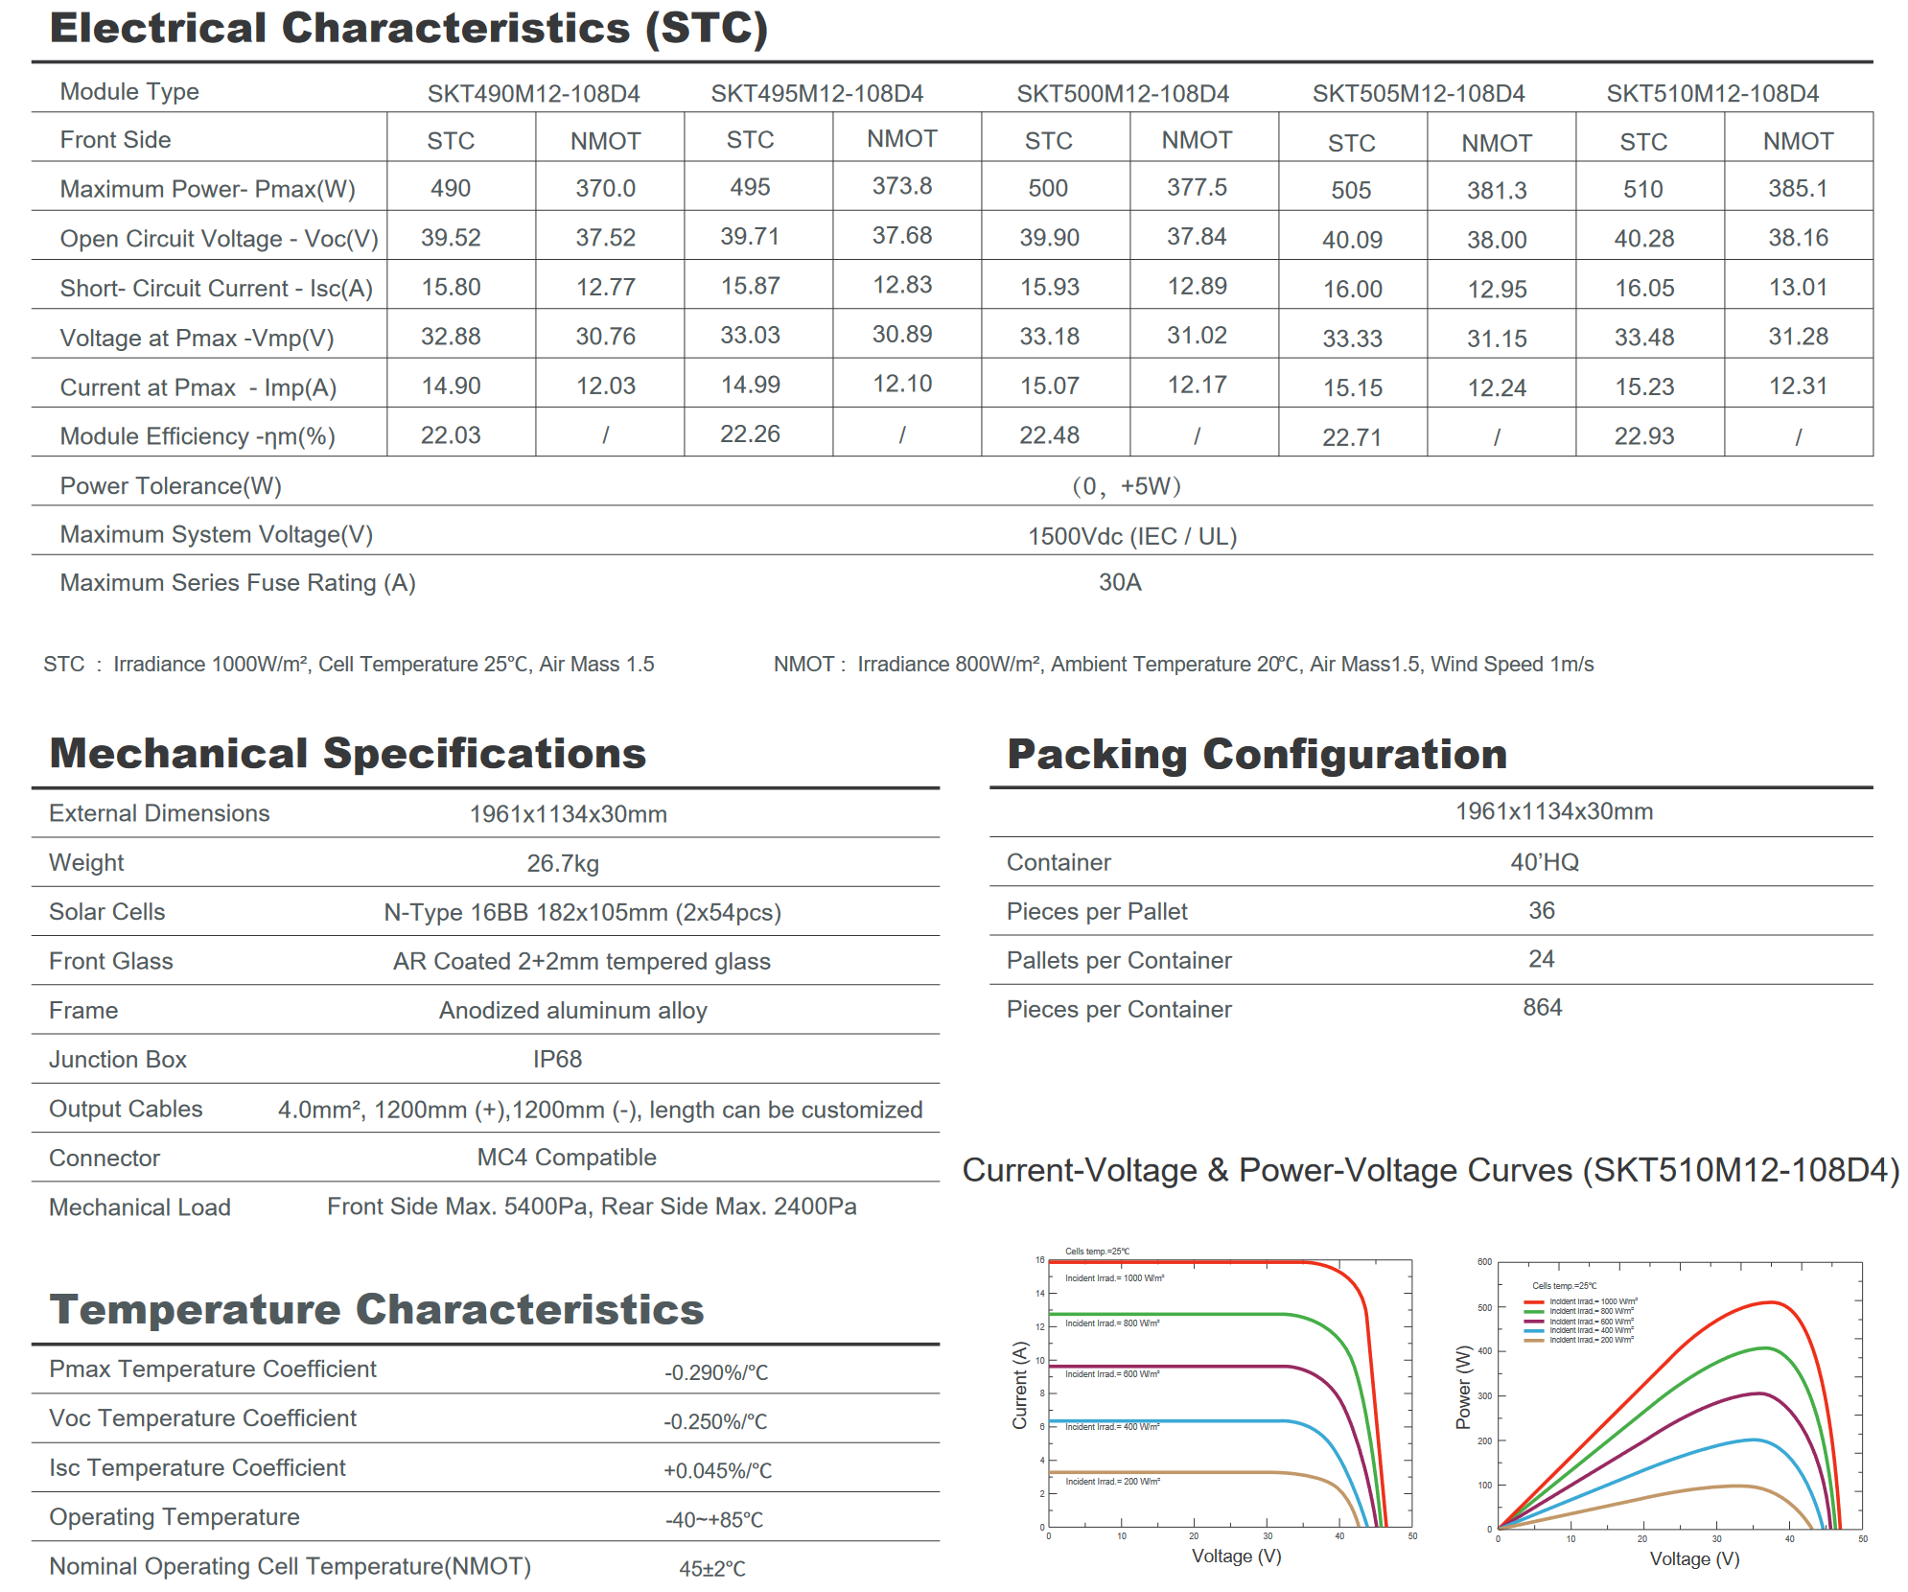
Task: Click the NMOT irradiance condition footnote
Action: (x=1184, y=665)
